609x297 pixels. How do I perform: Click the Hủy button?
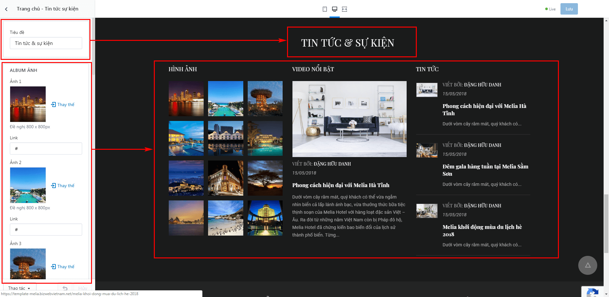[82, 288]
